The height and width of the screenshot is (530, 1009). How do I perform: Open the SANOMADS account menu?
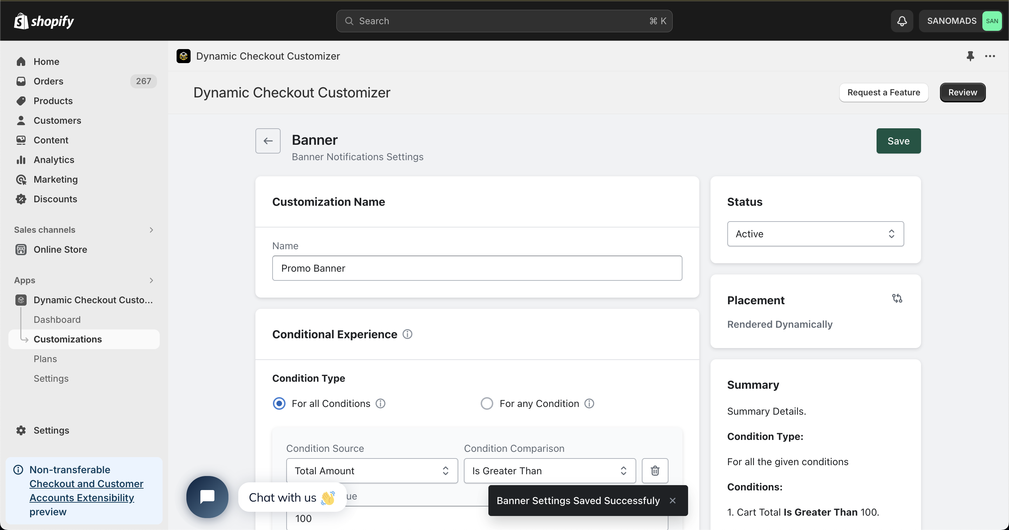pos(960,21)
